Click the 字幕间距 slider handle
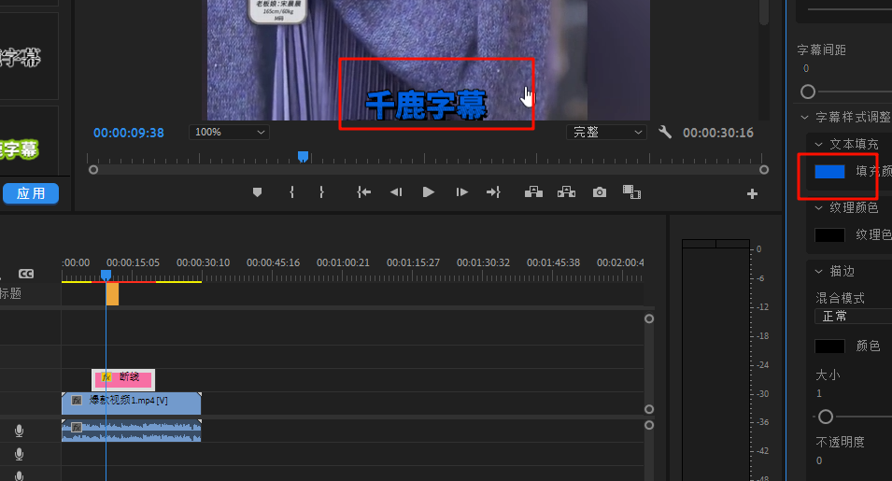 pyautogui.click(x=808, y=92)
